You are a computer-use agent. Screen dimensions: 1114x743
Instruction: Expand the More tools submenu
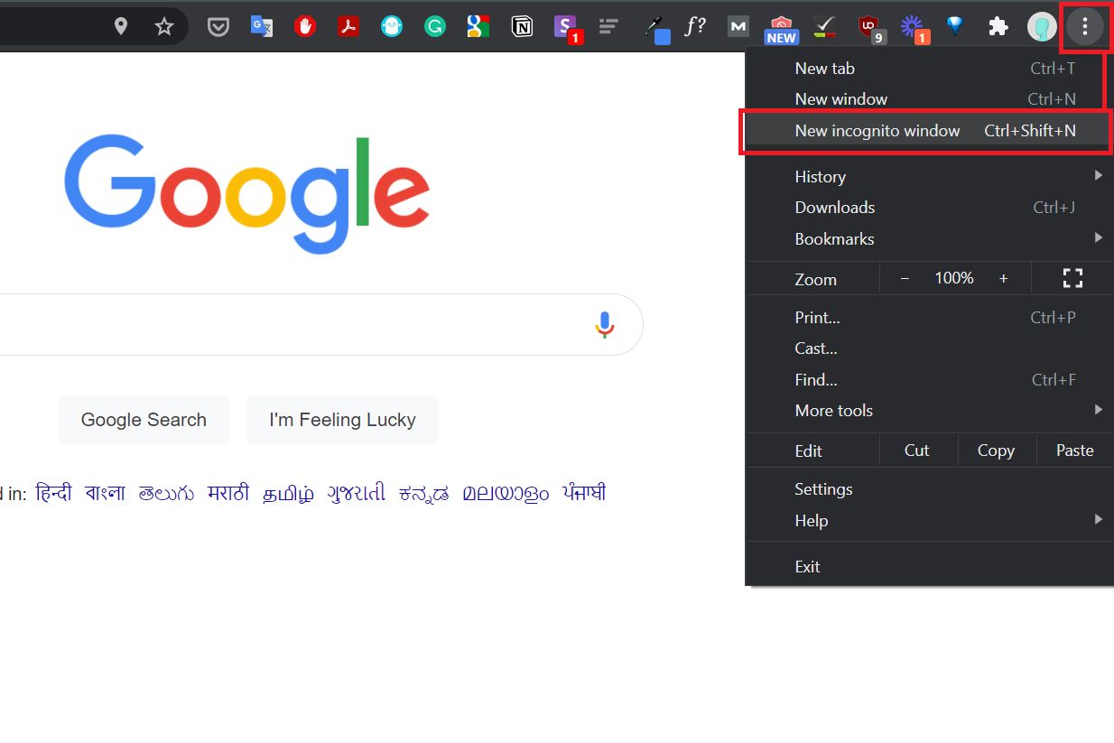pos(929,410)
